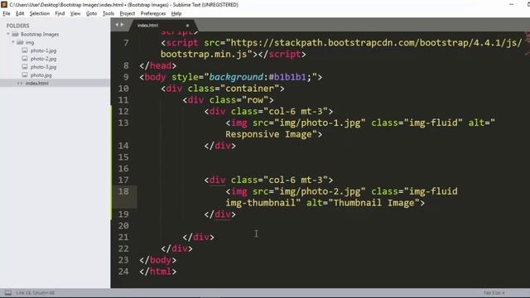Open the File menu
Image resolution: width=530 pixels, height=298 pixels.
[x=7, y=13]
